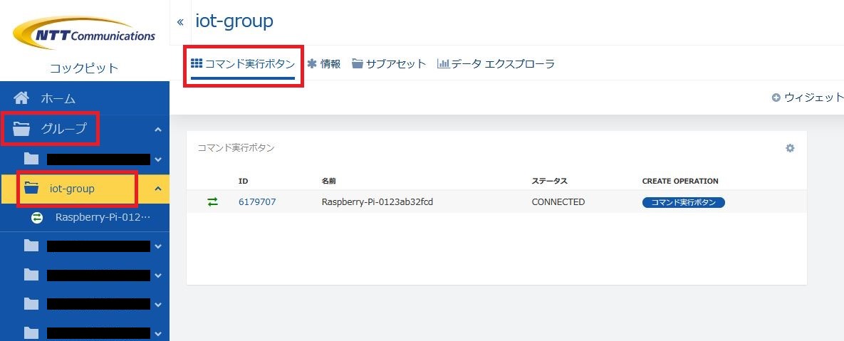
Task: Click the Raspberry-Pi-0123ab32fcd name cell
Action: (x=377, y=202)
